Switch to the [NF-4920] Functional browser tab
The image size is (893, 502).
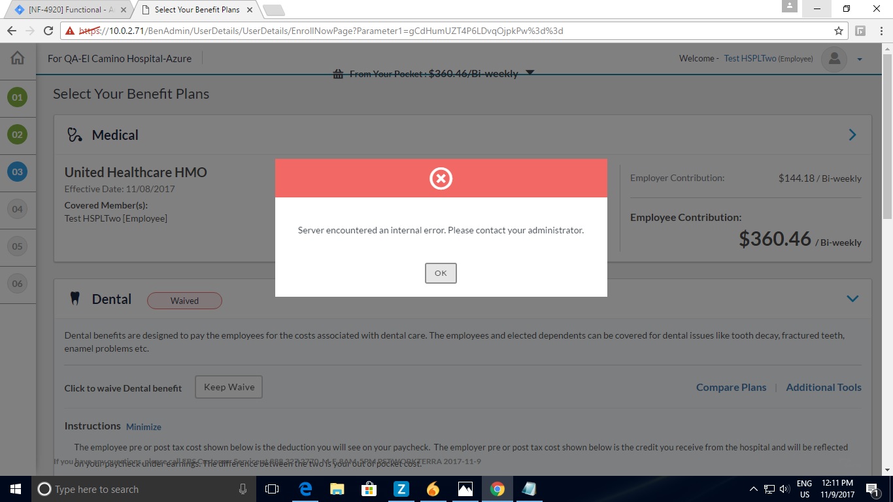65,10
